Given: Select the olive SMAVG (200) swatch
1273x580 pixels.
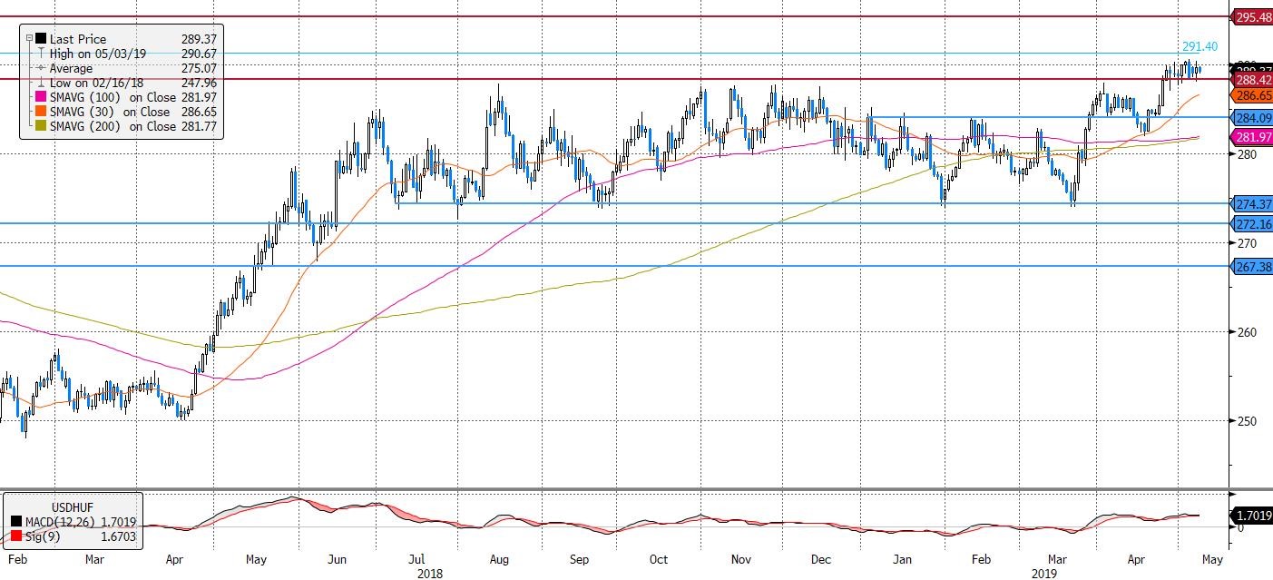Looking at the screenshot, I should point(39,126).
